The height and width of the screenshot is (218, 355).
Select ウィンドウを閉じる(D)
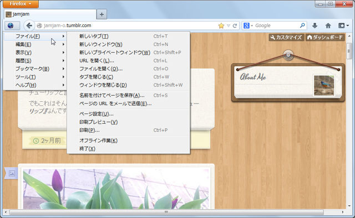point(128,85)
